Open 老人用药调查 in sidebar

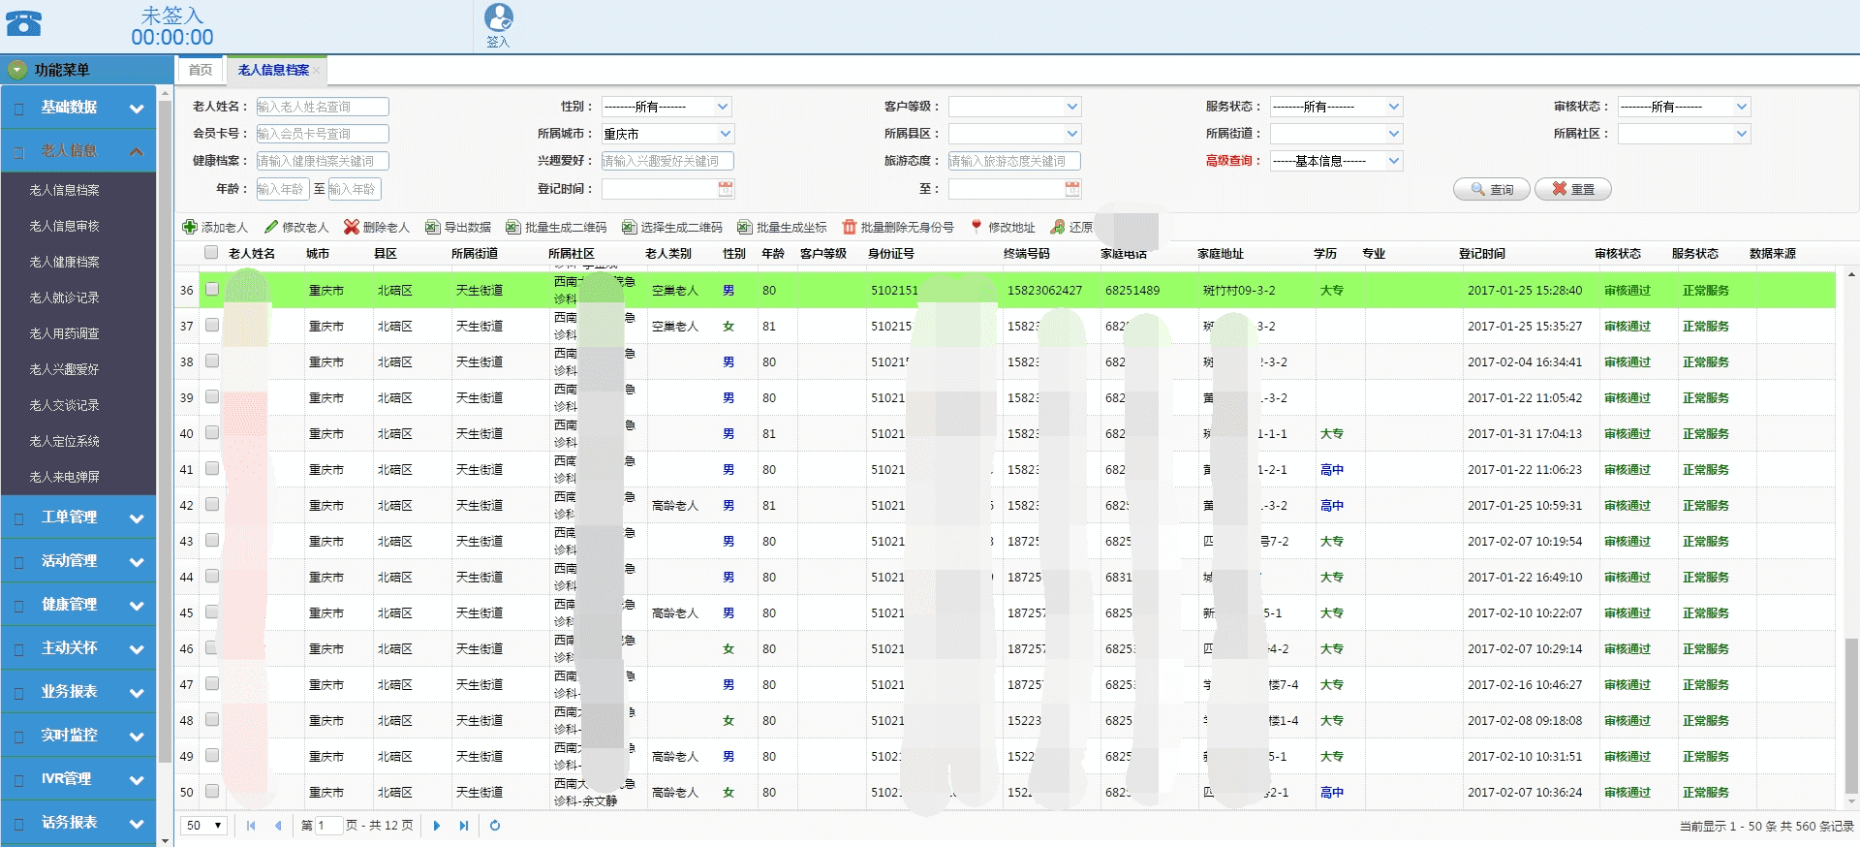point(65,333)
